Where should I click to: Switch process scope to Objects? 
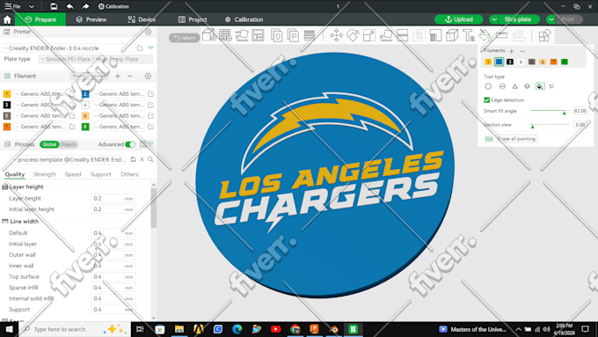(x=69, y=144)
